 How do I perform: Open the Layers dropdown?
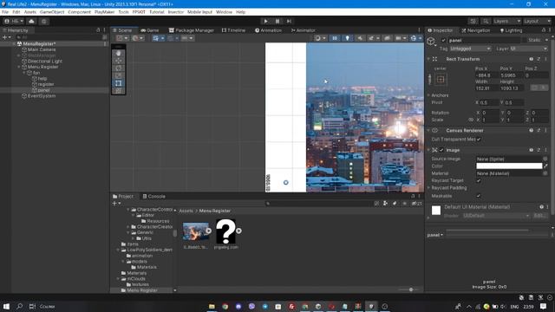[x=506, y=21]
